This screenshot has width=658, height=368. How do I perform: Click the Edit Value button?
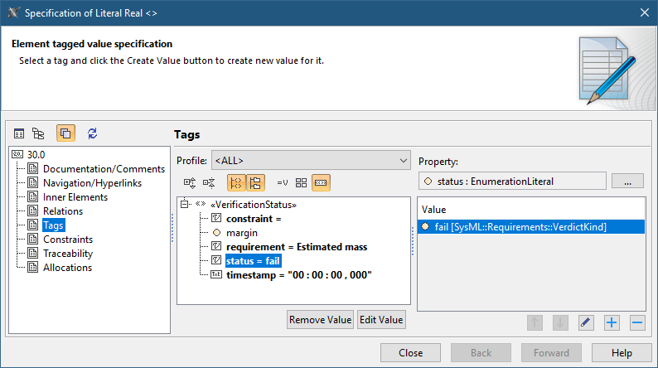pyautogui.click(x=380, y=320)
